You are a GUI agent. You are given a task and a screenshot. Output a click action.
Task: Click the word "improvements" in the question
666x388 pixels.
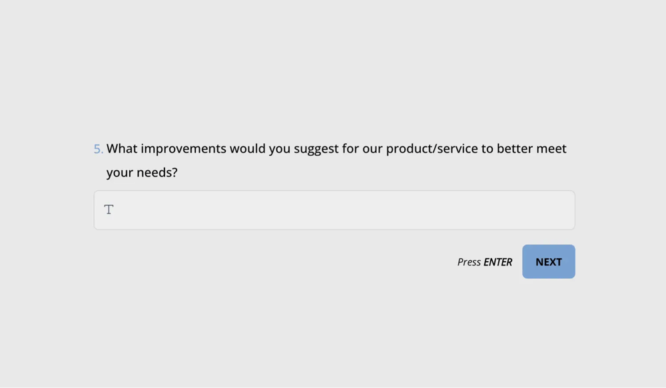[183, 149]
